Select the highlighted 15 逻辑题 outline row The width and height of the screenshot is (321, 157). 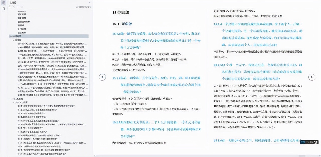[49, 36]
